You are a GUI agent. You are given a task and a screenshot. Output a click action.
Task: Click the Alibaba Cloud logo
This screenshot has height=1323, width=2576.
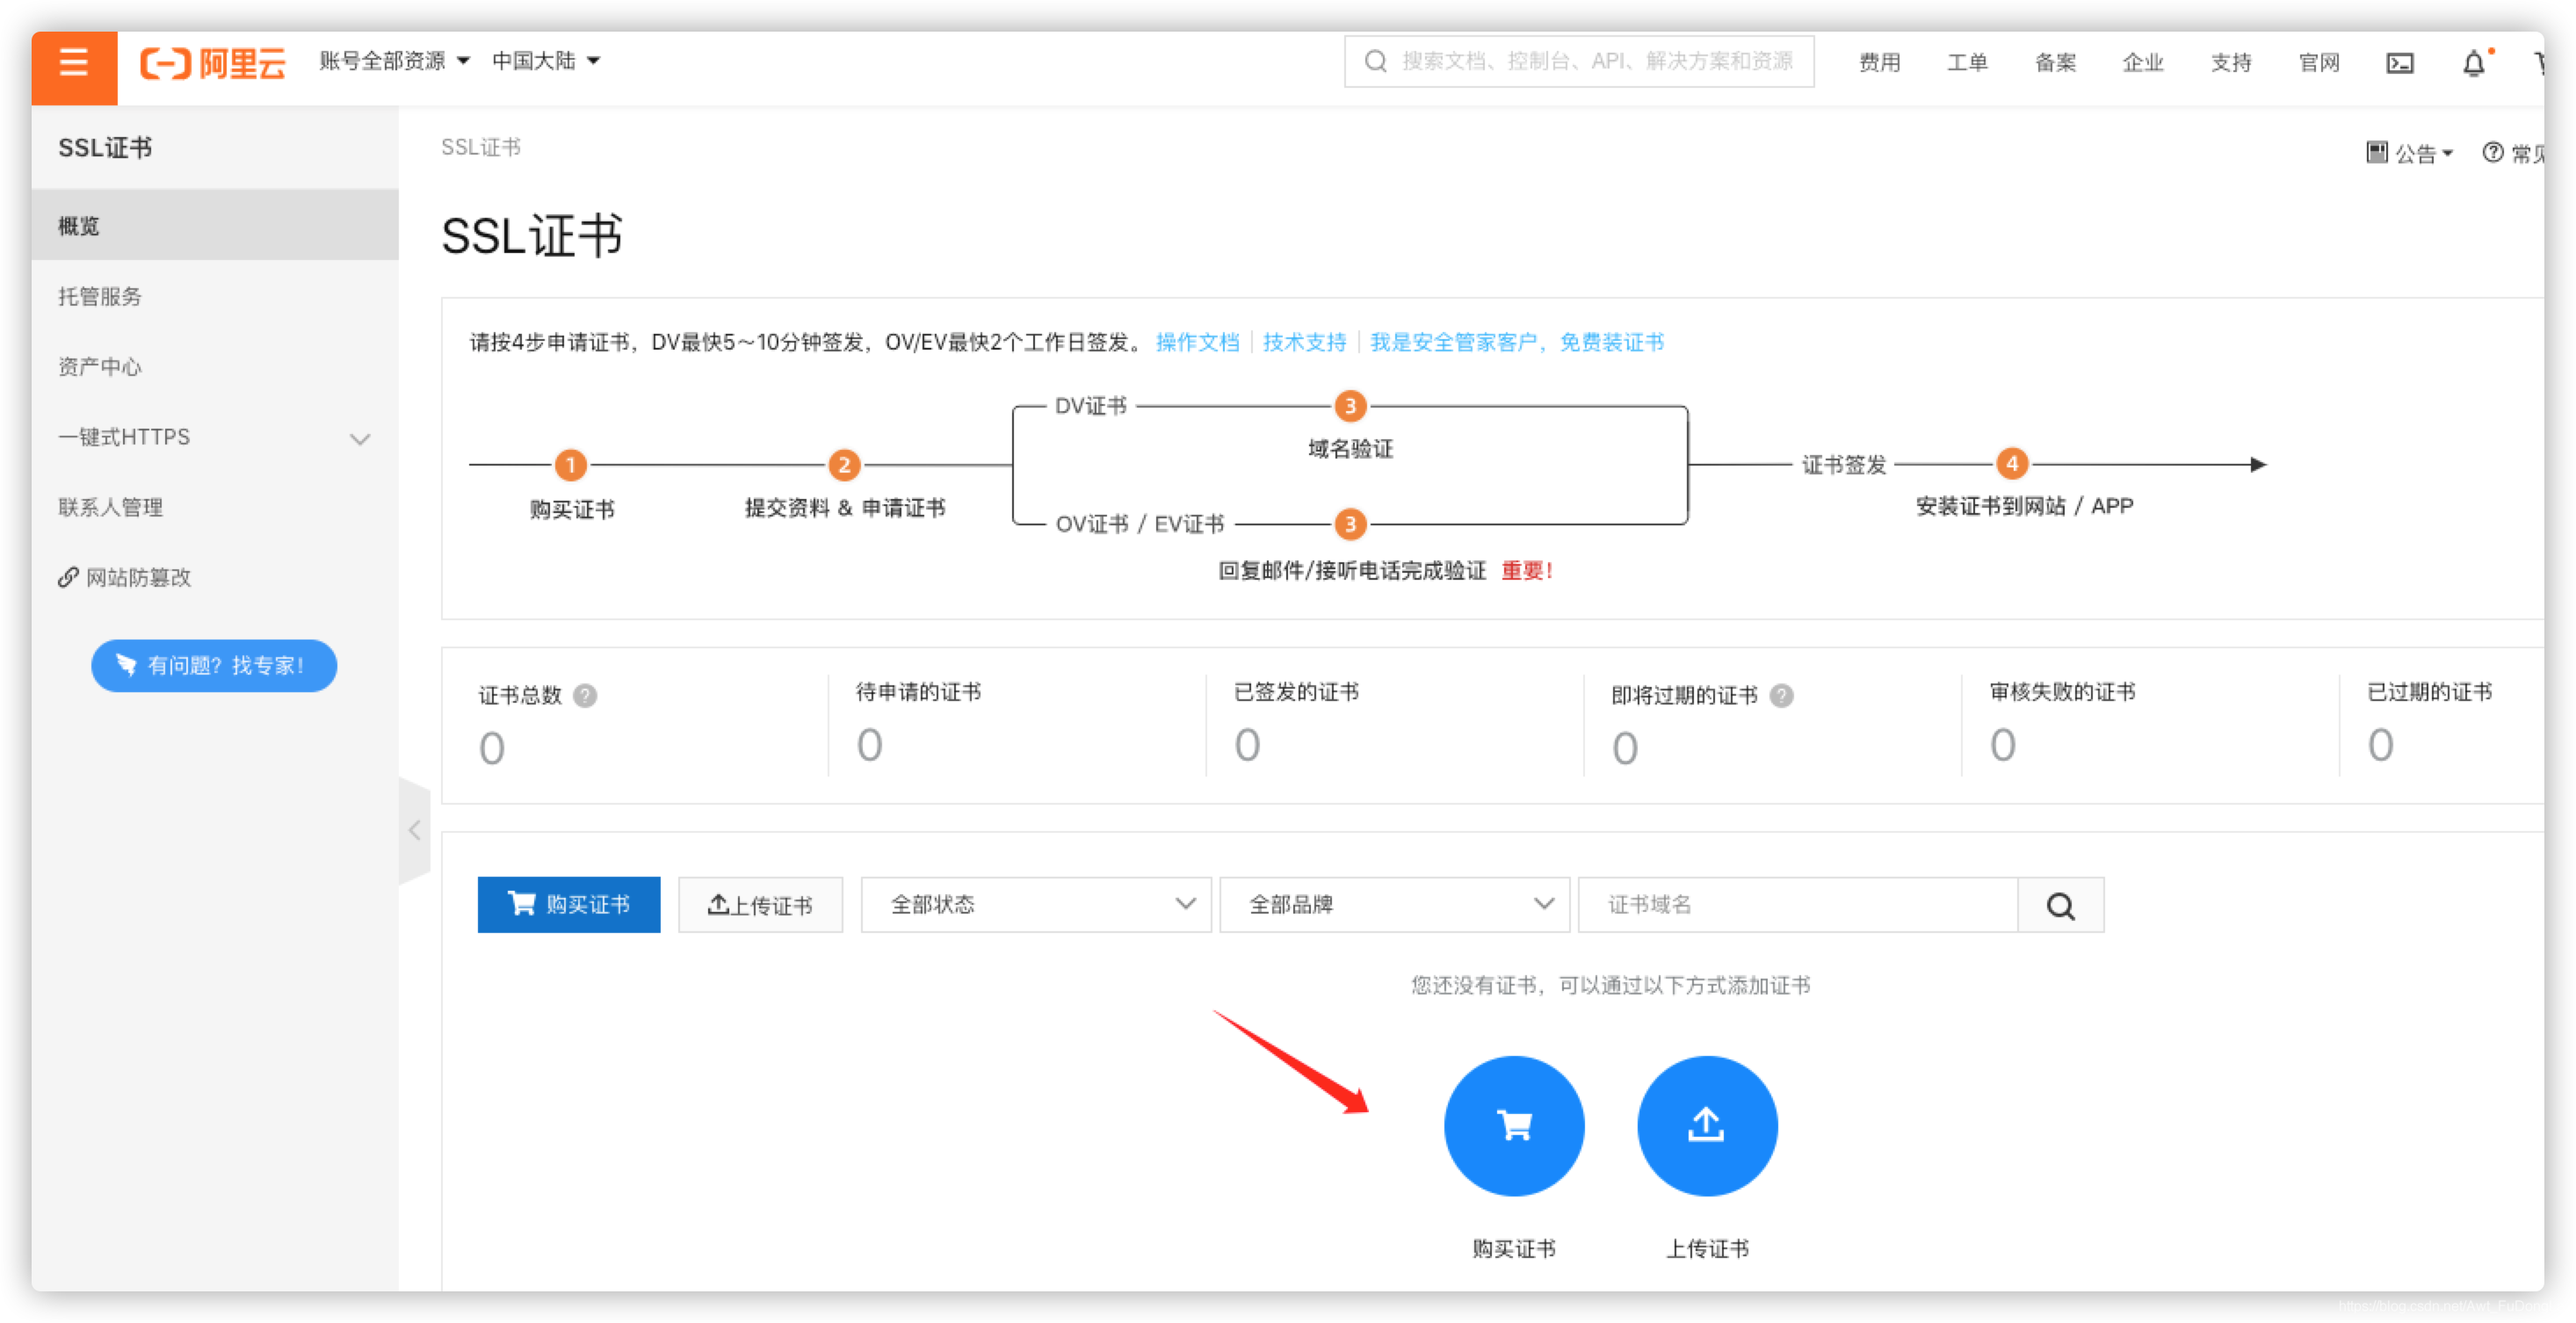pos(212,62)
